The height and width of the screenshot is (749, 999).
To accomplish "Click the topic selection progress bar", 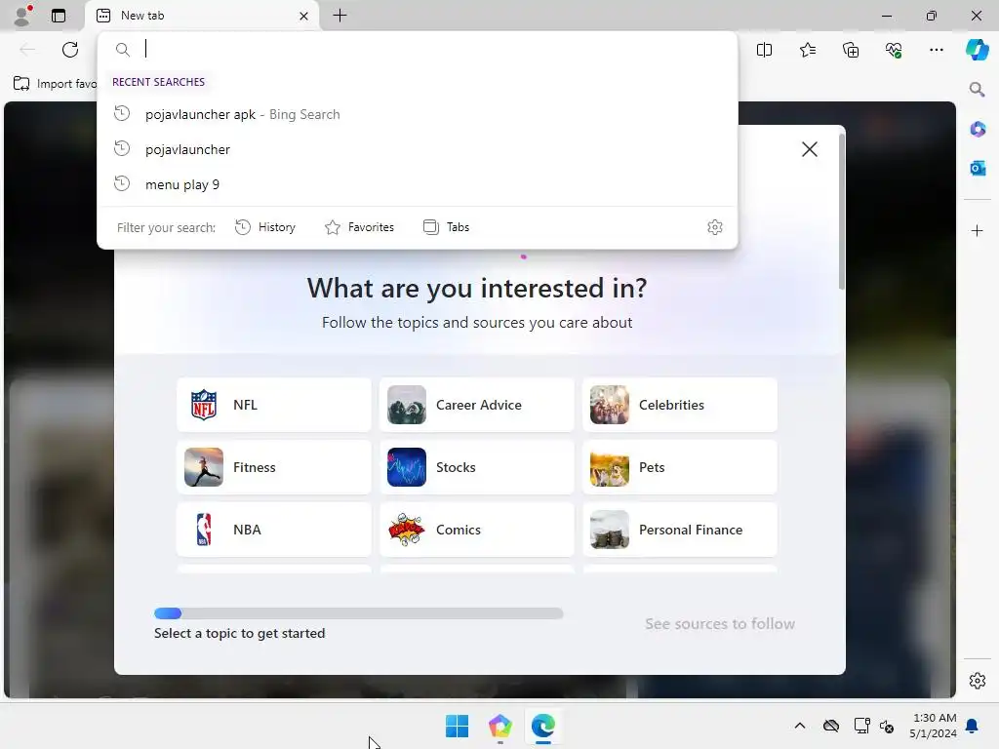I will pyautogui.click(x=359, y=613).
